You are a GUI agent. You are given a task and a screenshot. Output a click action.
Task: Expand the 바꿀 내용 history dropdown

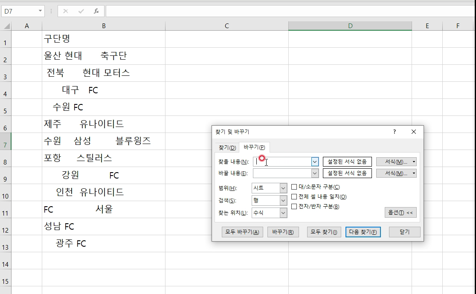(315, 173)
